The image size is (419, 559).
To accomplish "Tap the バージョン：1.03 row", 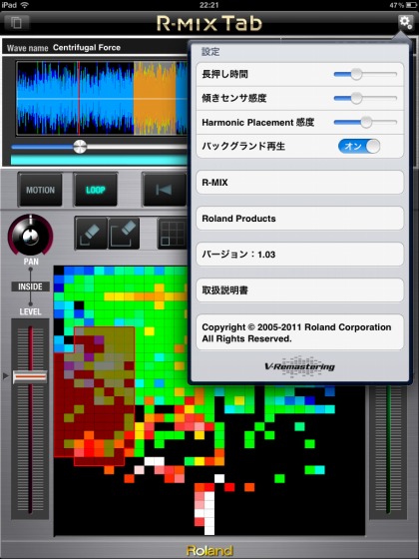I will [x=299, y=255].
